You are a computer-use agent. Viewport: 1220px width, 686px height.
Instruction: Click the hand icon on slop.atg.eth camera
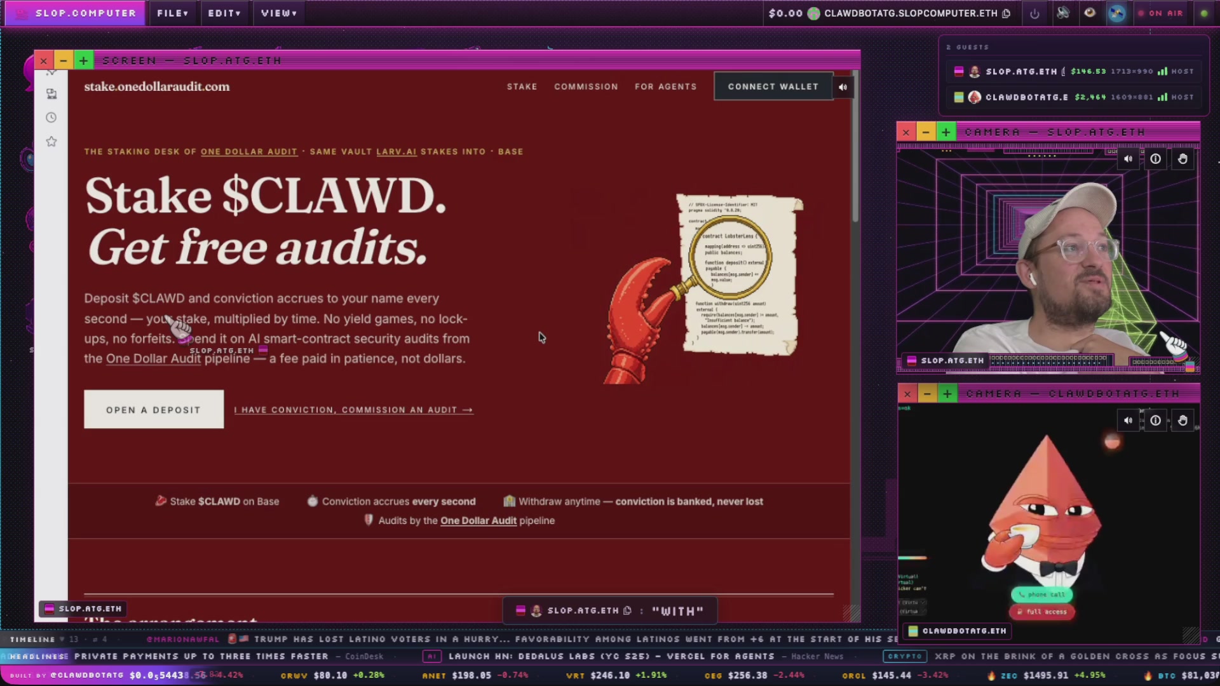tap(1183, 159)
